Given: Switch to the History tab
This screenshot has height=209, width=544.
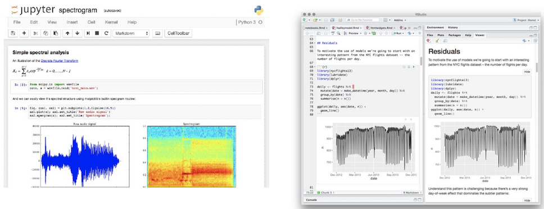Looking at the screenshot, I should click(453, 28).
